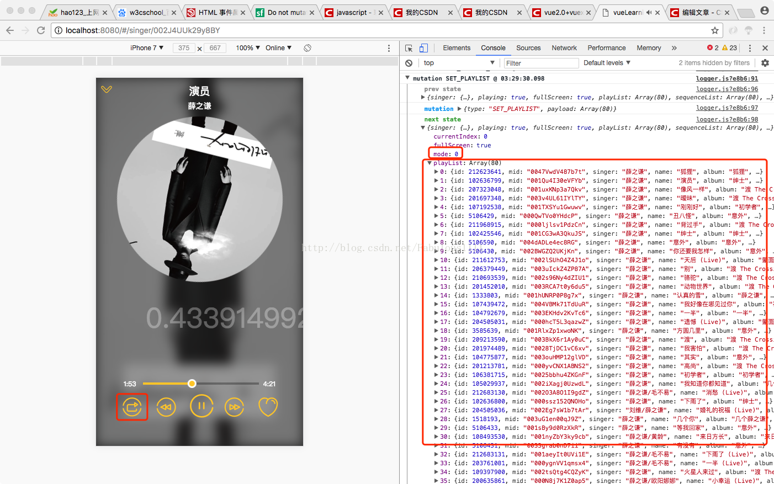774x484 pixels.
Task: Collapse the player with the down chevron
Action: pyautogui.click(x=107, y=89)
